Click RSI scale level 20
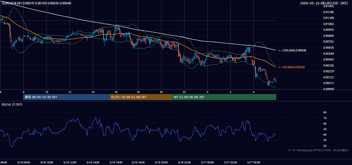Screen dimensions: 352x165 (325, 146)
